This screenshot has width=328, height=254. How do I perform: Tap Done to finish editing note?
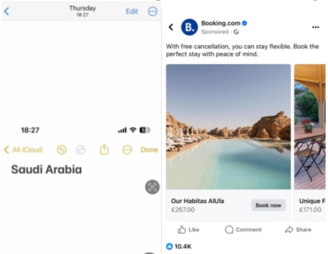[x=149, y=150]
